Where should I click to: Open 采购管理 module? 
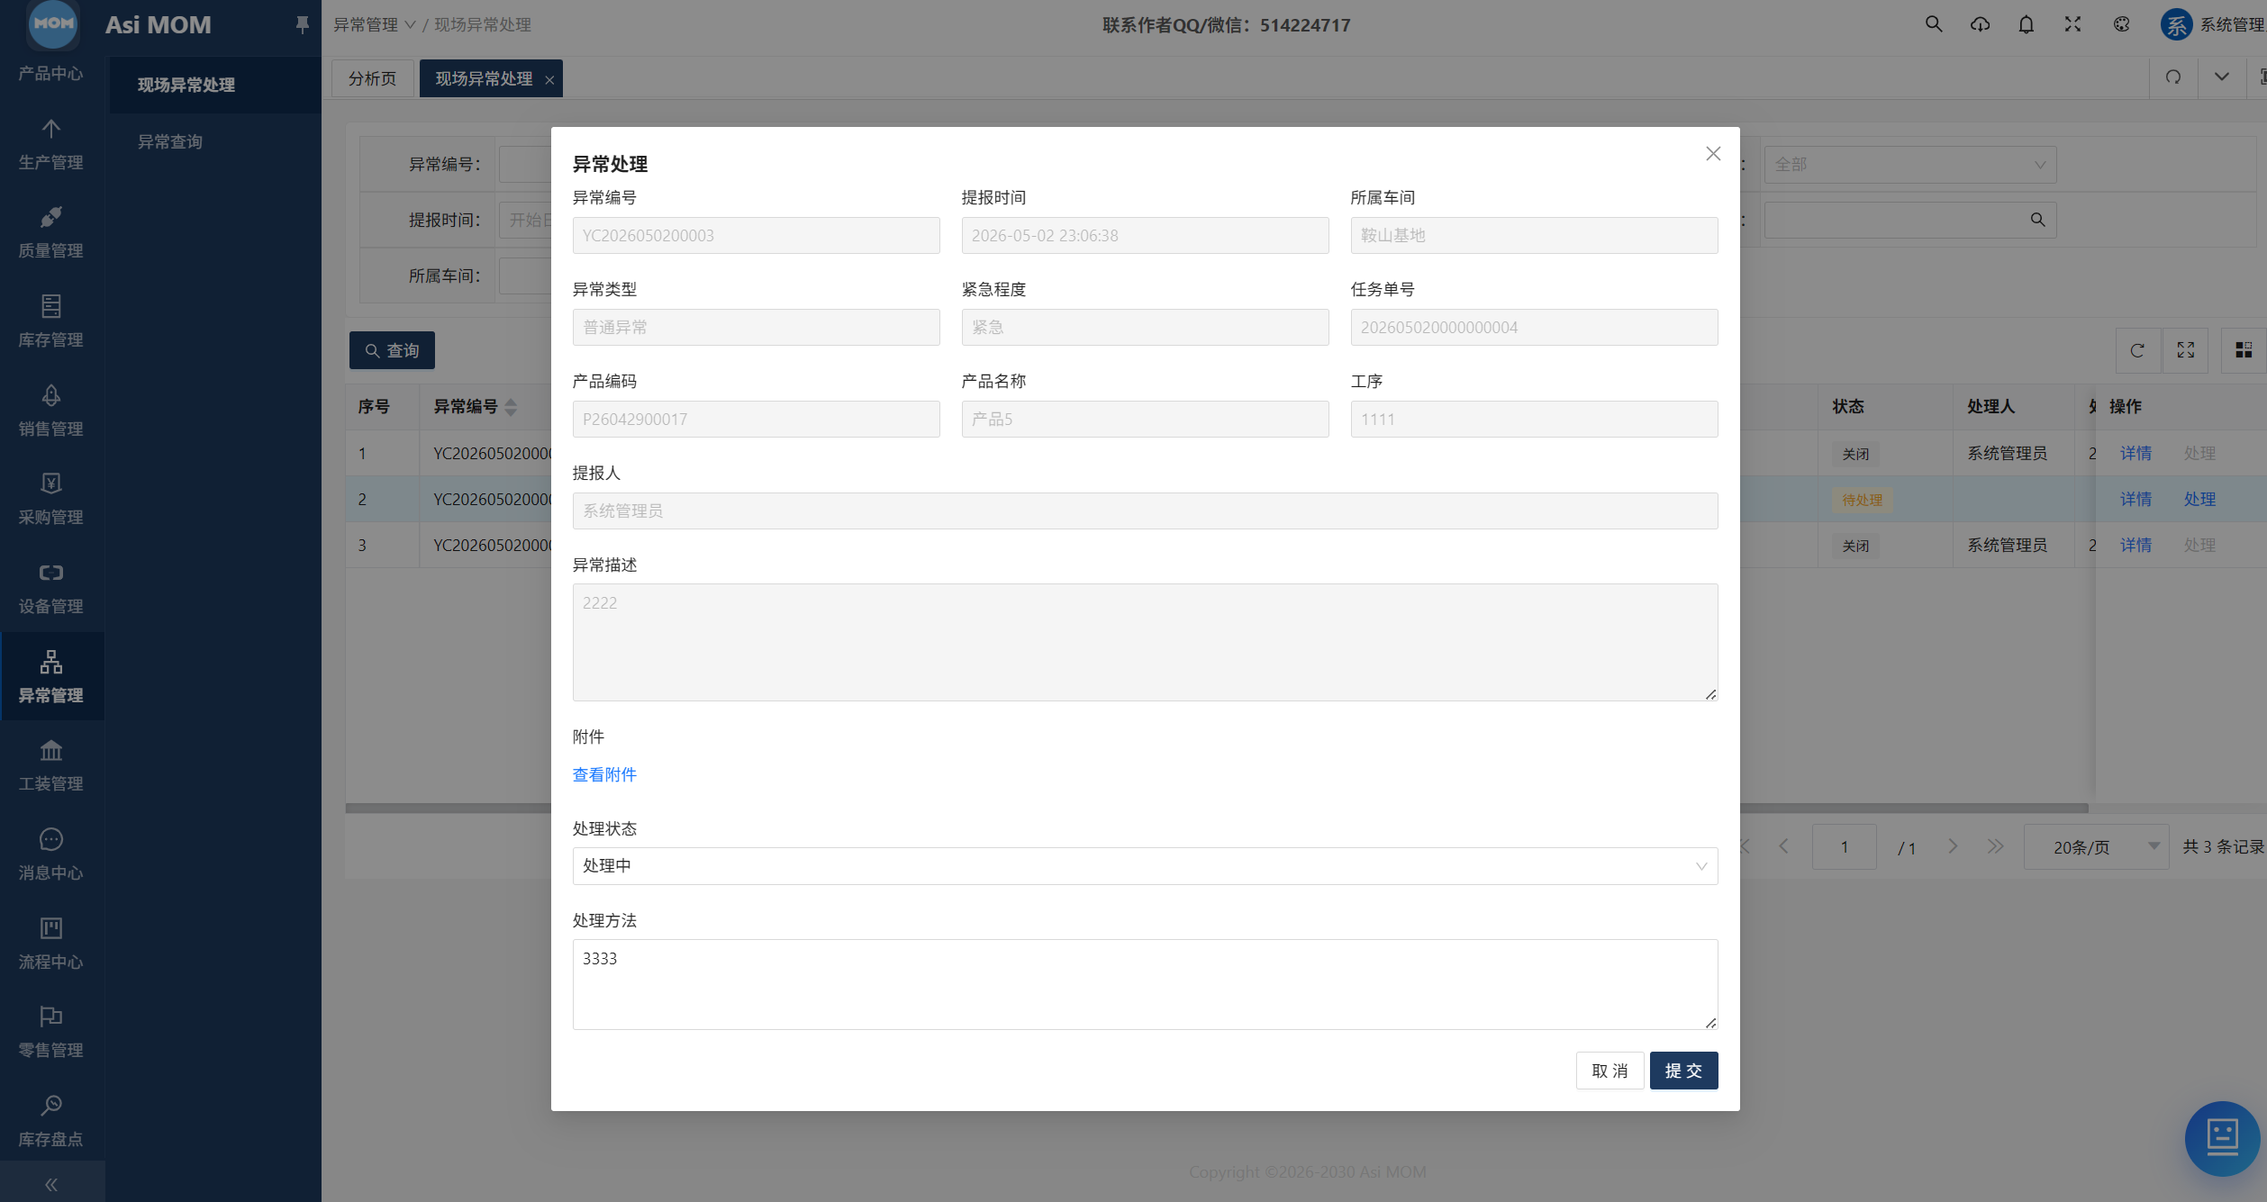51,499
